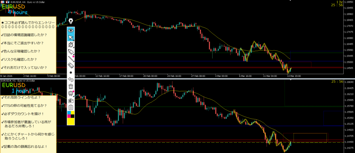Screen dimensions: 355x153
Task: Clear all ink with trash icon
Action: tap(71, 86)
